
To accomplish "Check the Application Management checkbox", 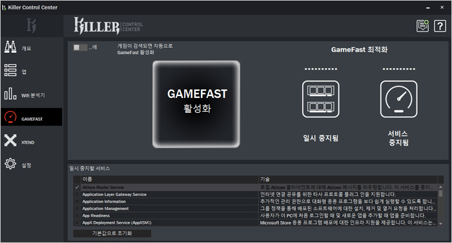I will click(x=77, y=208).
